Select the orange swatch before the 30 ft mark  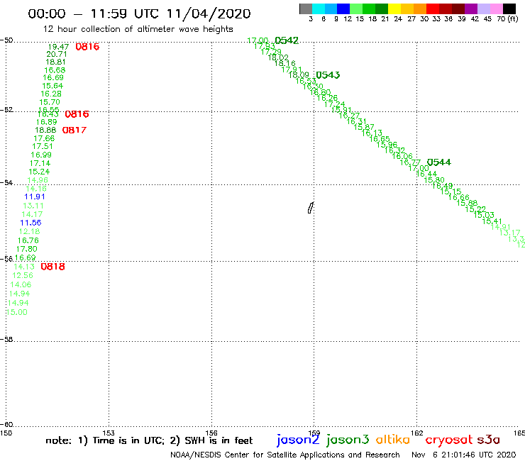pos(420,9)
